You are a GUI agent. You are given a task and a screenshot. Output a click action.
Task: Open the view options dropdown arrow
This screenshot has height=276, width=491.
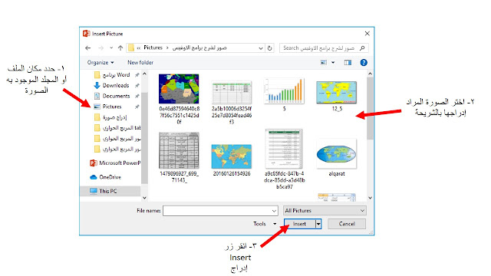(333, 63)
